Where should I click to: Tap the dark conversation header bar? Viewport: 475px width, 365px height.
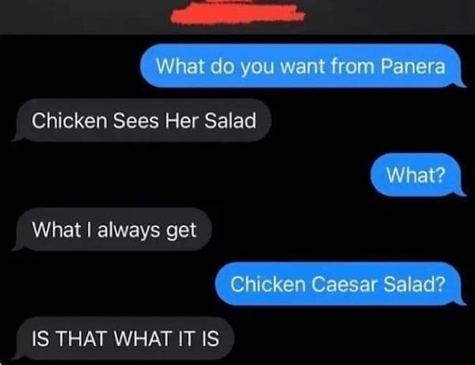pos(237,17)
